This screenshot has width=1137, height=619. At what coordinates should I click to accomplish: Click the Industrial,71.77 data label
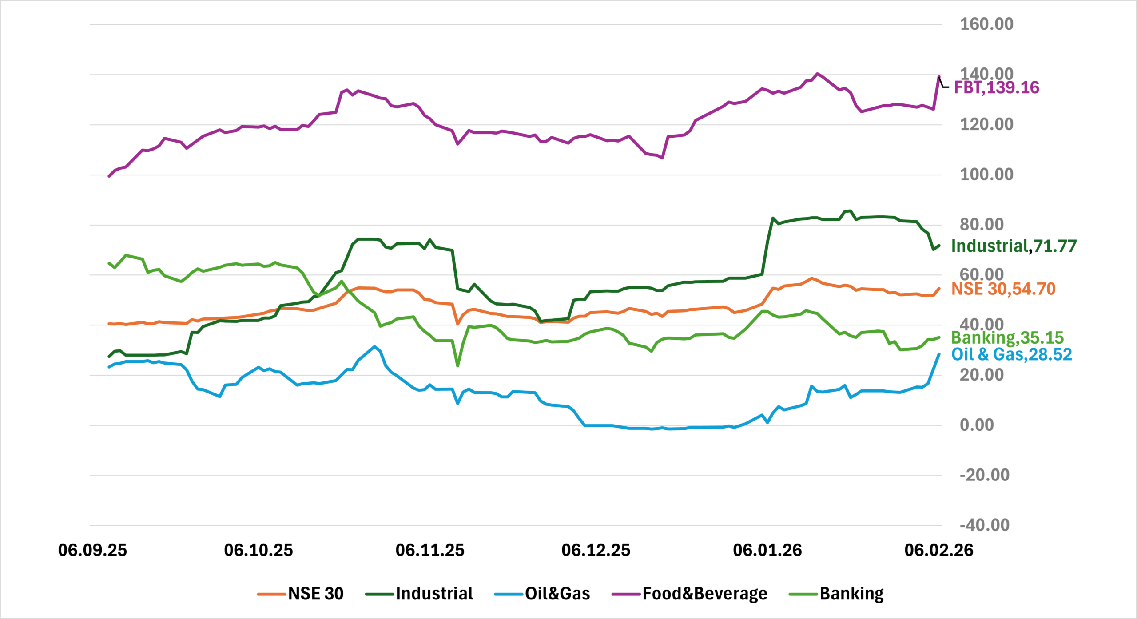1014,246
